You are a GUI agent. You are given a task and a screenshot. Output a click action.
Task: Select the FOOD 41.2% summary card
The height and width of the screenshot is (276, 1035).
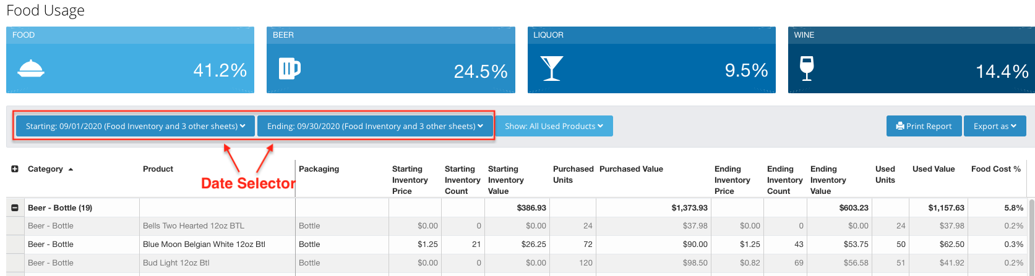pos(130,60)
